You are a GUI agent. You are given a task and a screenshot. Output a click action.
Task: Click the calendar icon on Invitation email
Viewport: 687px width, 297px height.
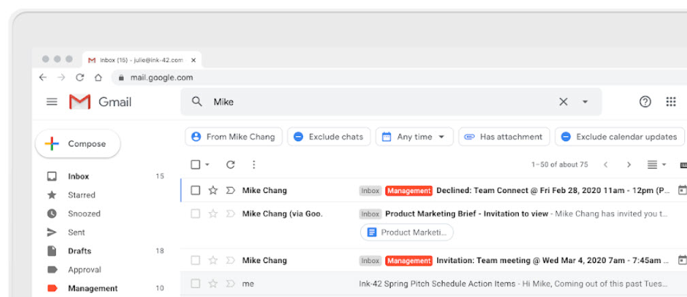[682, 260]
